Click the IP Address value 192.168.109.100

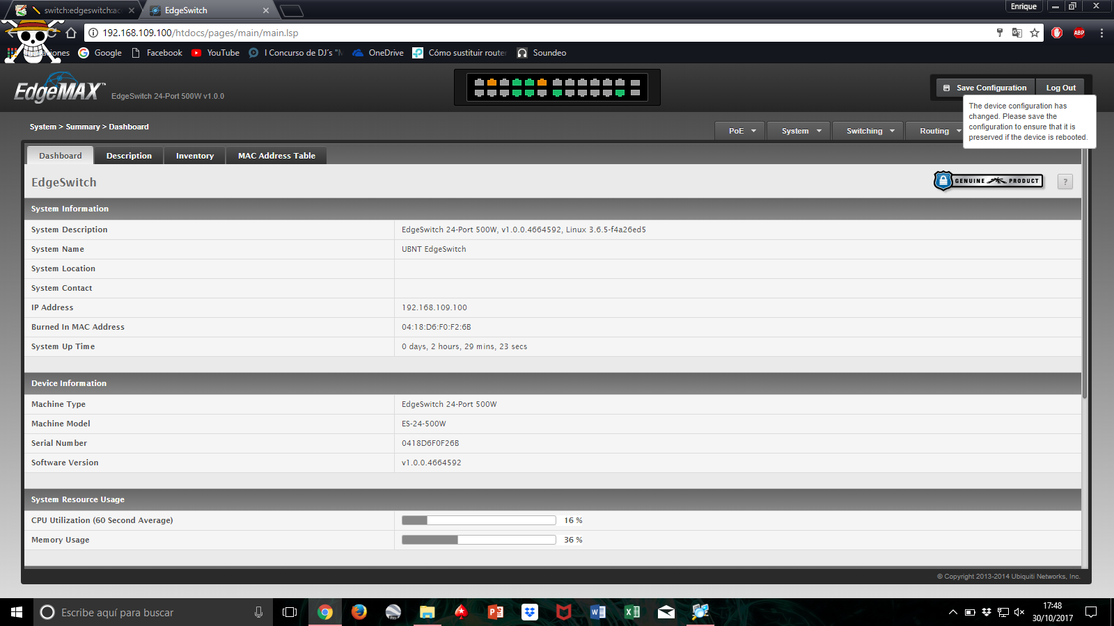[x=434, y=307]
